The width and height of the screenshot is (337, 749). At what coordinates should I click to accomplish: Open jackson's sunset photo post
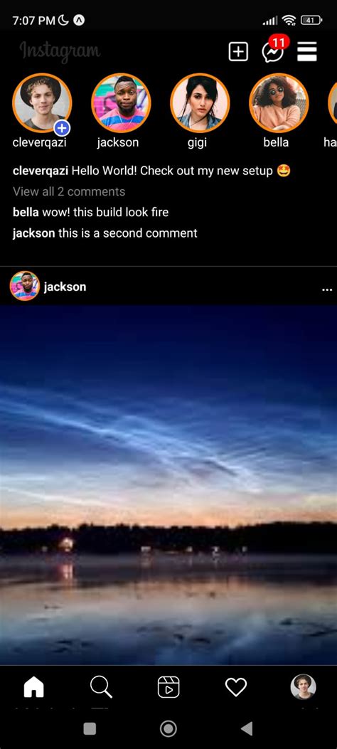168,485
